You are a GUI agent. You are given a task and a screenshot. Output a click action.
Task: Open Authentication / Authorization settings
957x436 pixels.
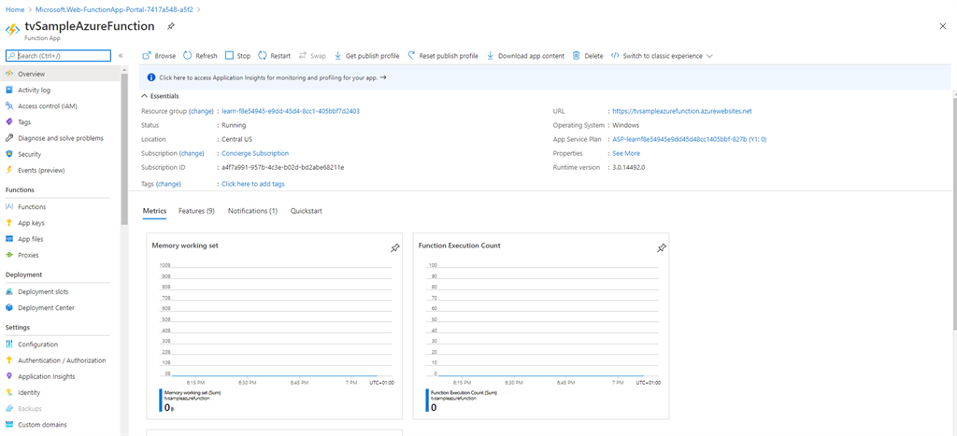61,360
